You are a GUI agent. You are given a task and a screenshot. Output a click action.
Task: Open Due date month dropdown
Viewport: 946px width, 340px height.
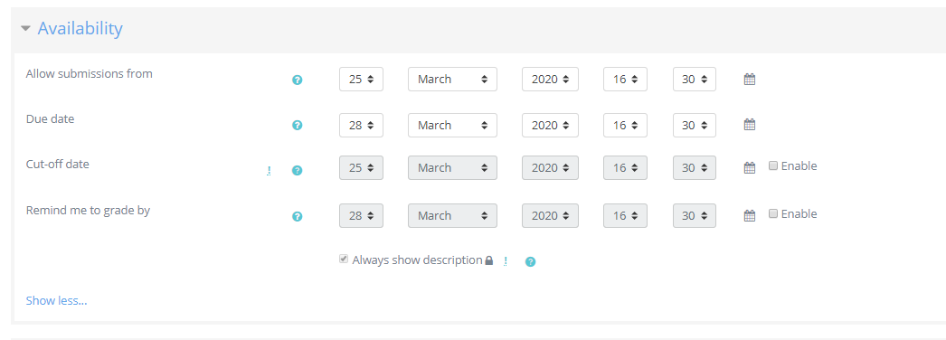452,125
